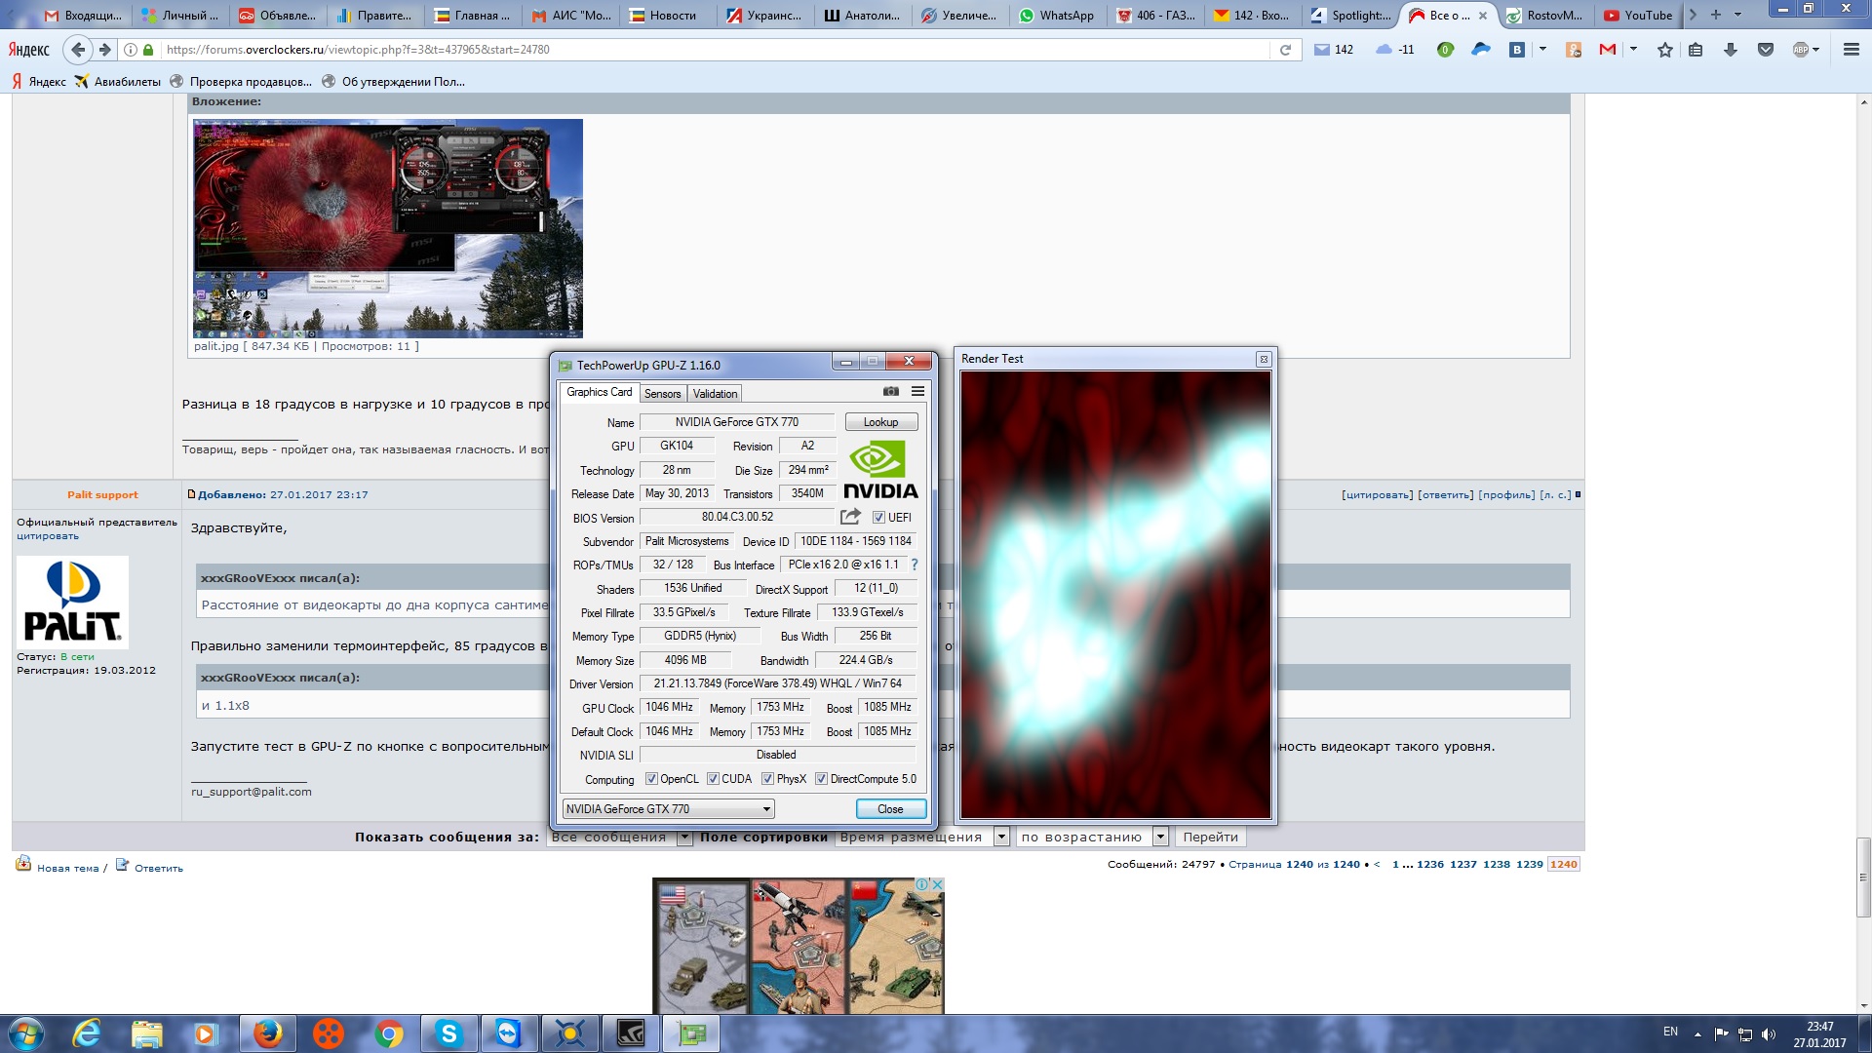Launch Skype from the taskbar
Screen dimensions: 1872x1053
[x=448, y=1033]
